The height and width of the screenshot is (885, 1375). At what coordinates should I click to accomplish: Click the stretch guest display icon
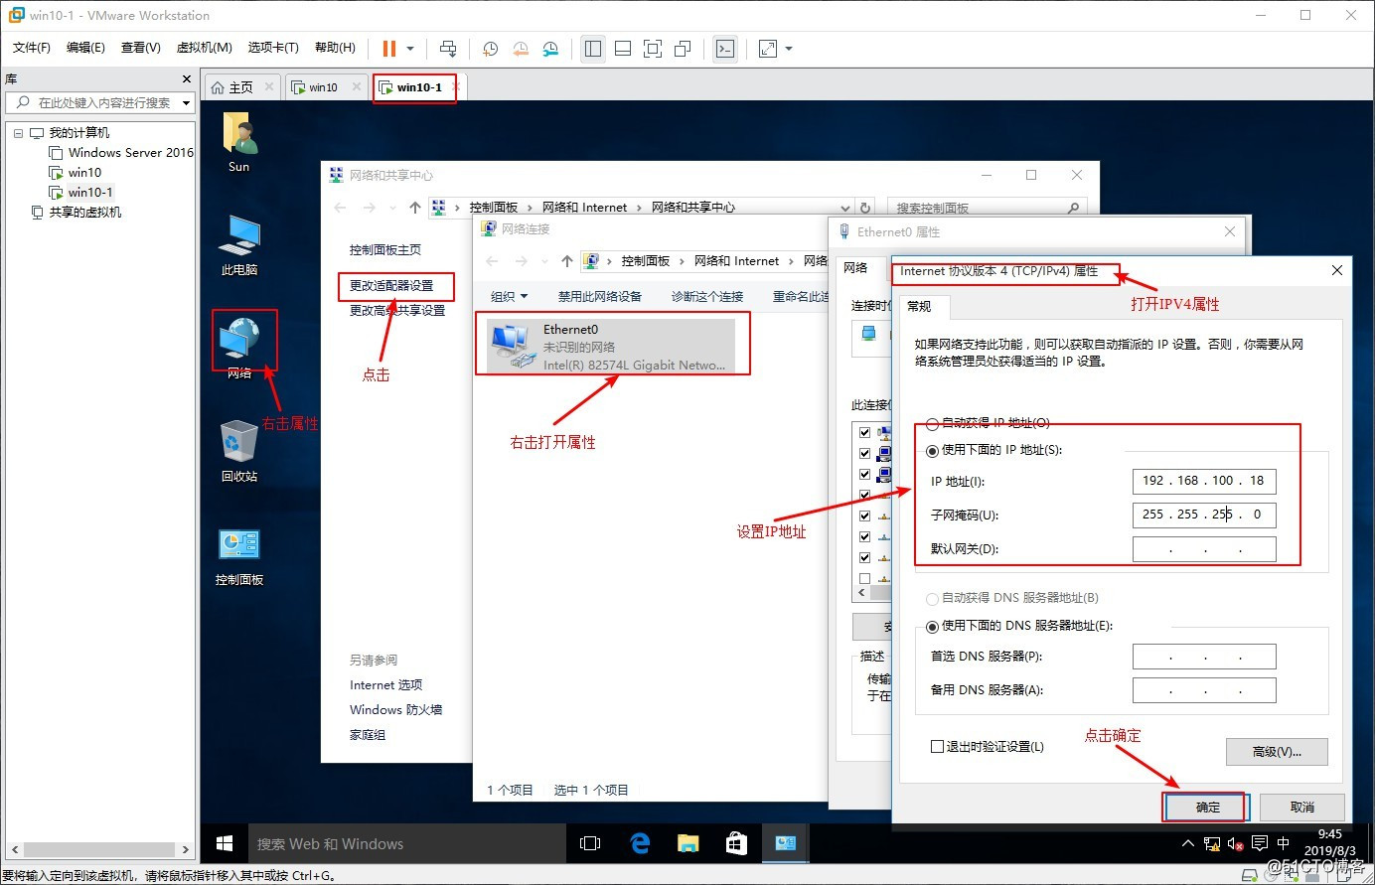[x=768, y=48]
